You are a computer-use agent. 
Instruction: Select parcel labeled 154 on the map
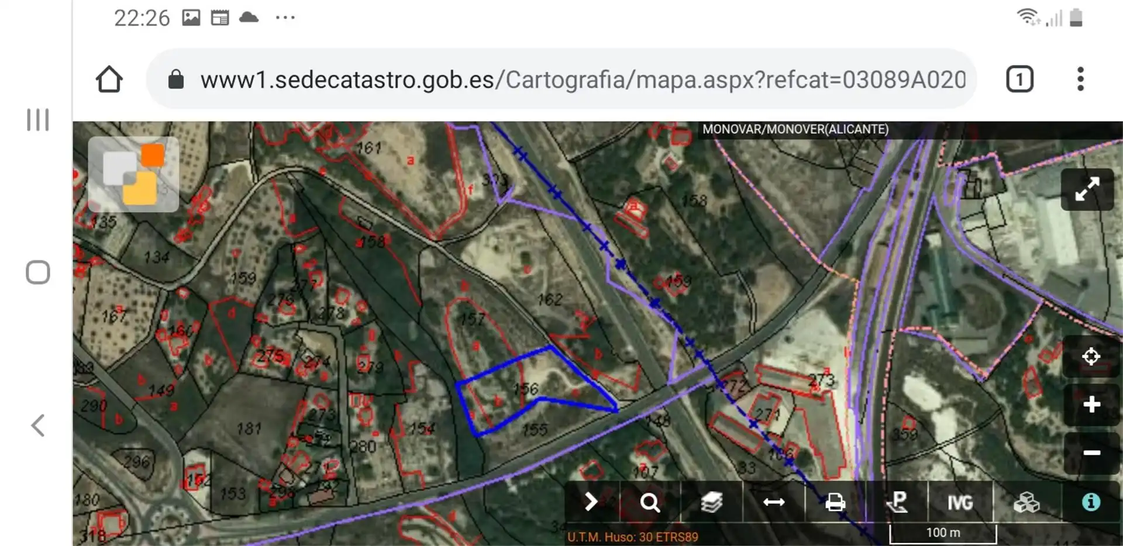[x=422, y=428]
